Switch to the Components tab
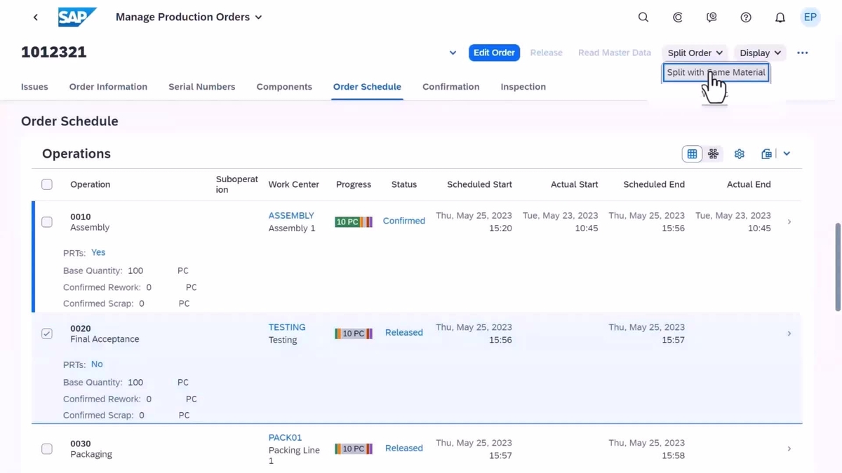The width and height of the screenshot is (842, 473). click(283, 86)
